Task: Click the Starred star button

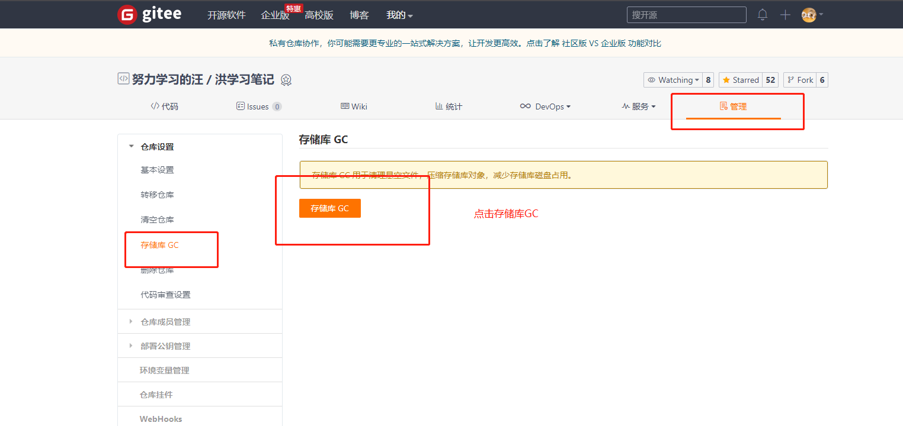Action: point(741,80)
